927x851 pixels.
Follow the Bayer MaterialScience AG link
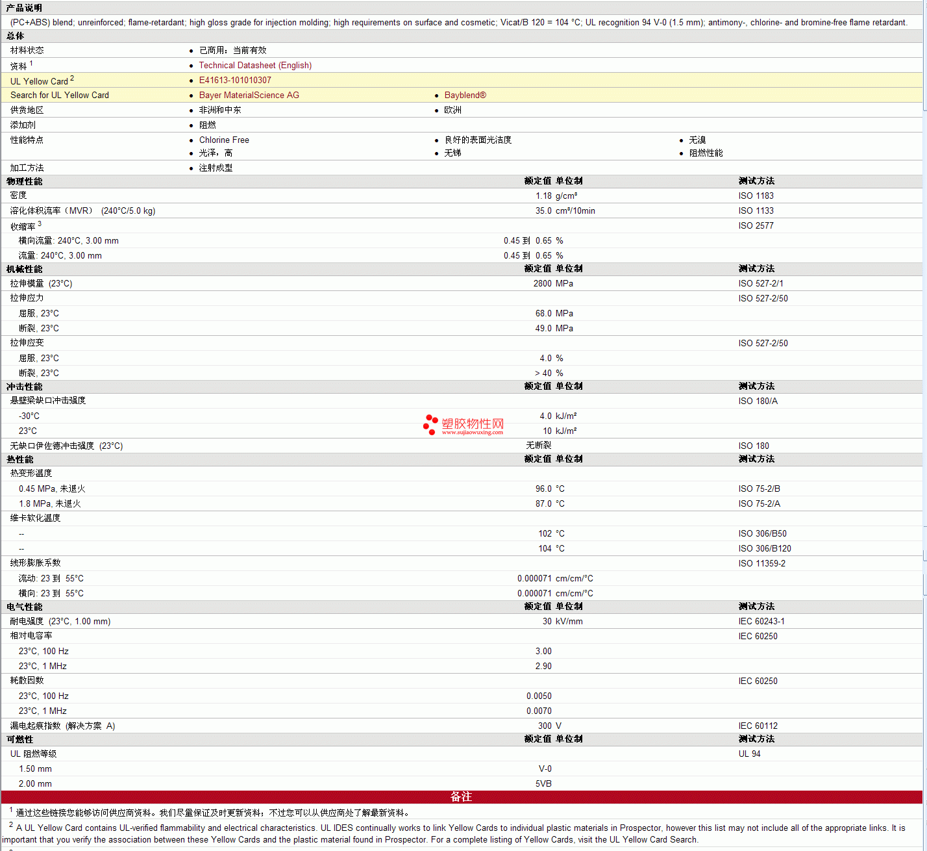[x=249, y=95]
